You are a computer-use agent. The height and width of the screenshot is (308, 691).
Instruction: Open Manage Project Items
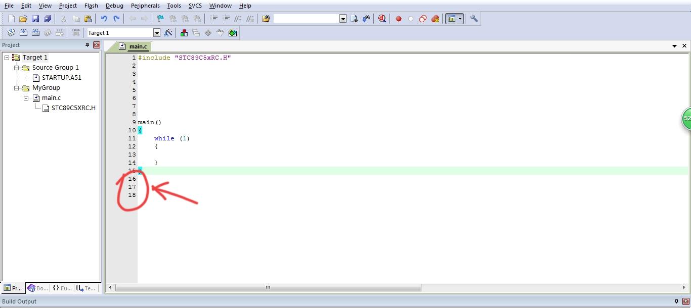184,33
